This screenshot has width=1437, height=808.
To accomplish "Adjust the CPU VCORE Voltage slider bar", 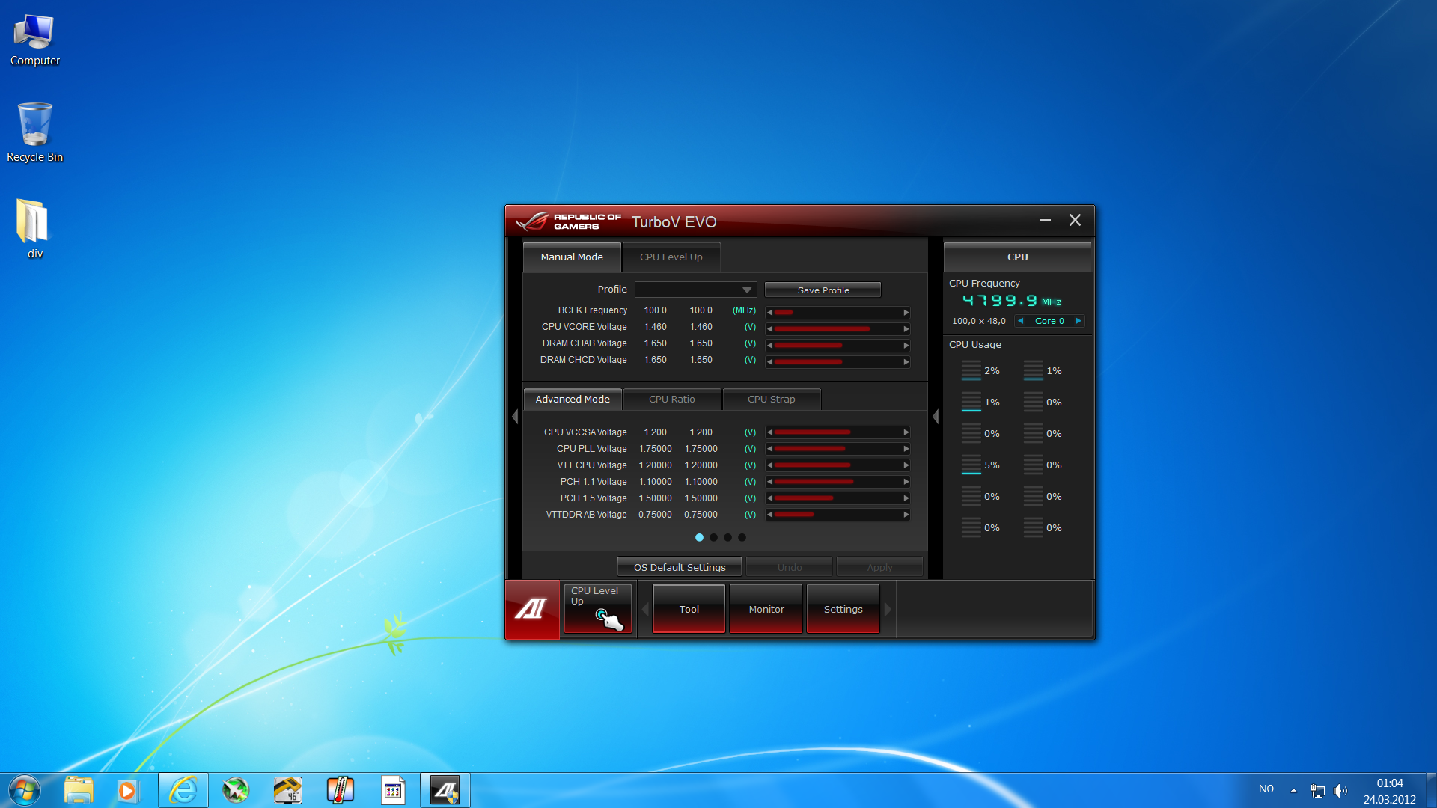I will click(x=838, y=328).
